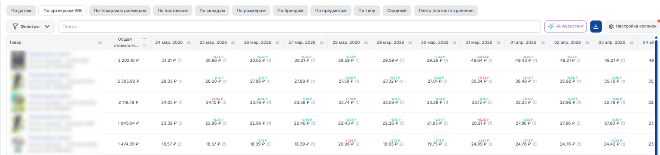
Task: Switch to the «По поставкам» tab
Action: (x=173, y=10)
